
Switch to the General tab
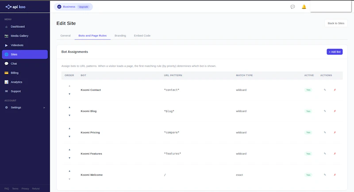pyautogui.click(x=65, y=36)
